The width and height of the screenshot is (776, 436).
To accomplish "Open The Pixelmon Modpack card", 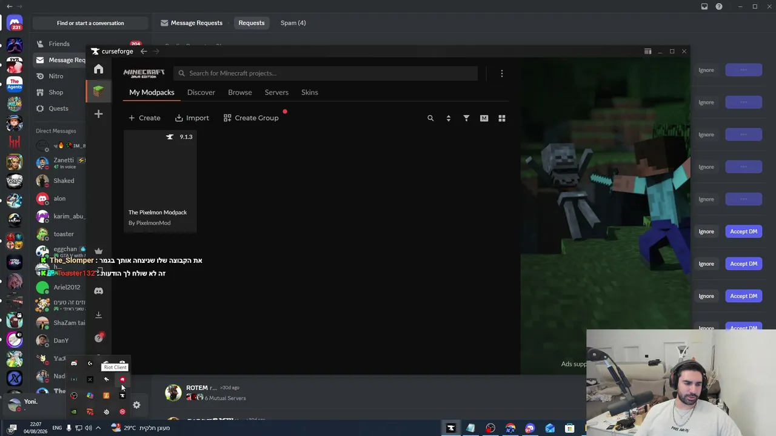I will coord(160,180).
